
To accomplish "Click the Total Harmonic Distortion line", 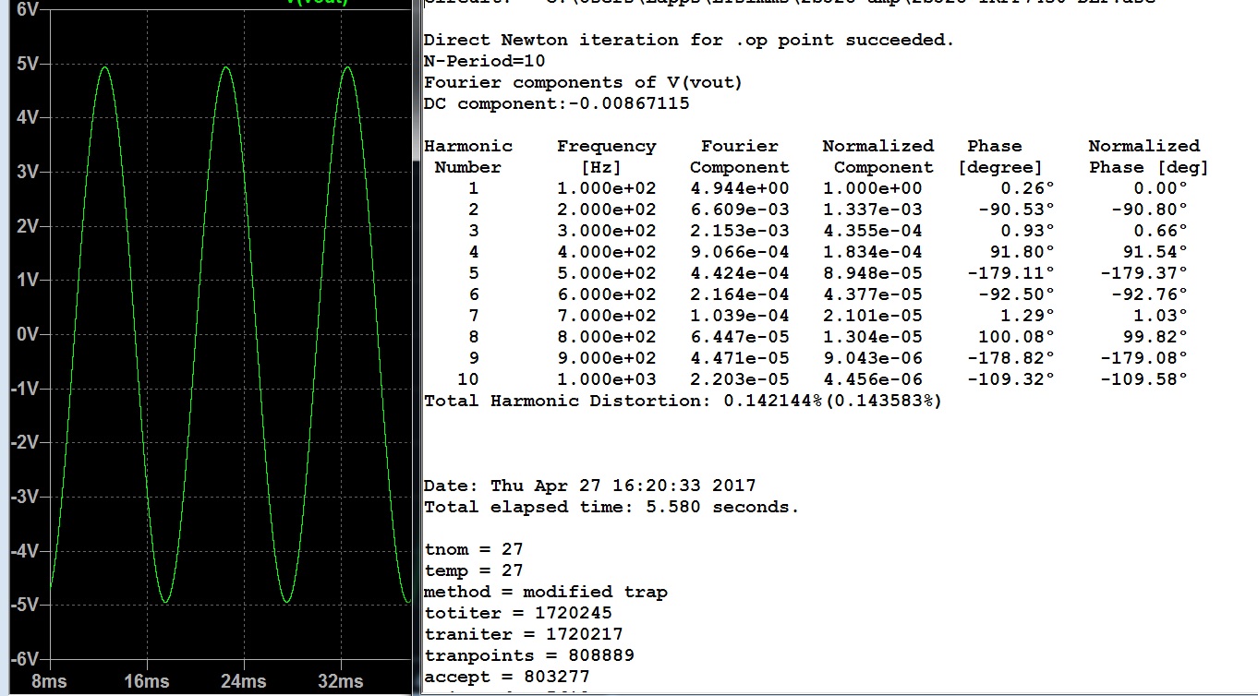I will point(683,401).
